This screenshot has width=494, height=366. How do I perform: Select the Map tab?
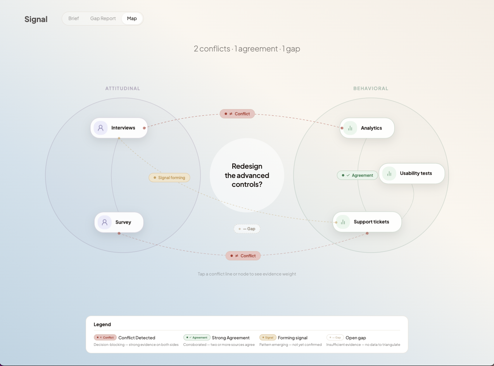point(132,19)
